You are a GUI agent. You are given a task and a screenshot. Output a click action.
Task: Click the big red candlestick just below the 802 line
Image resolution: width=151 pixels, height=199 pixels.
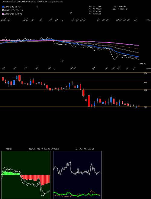(x=83, y=93)
